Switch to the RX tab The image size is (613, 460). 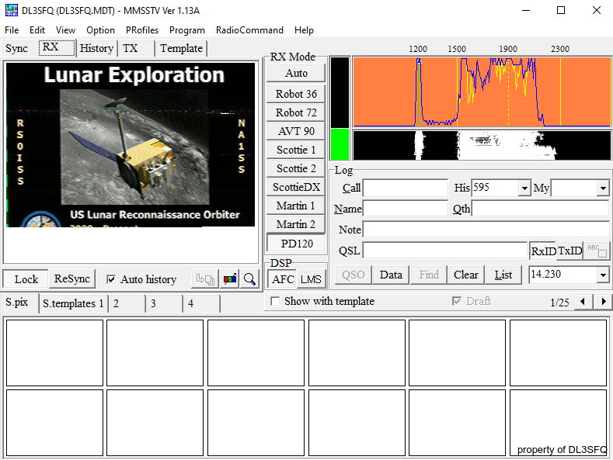[x=56, y=47]
